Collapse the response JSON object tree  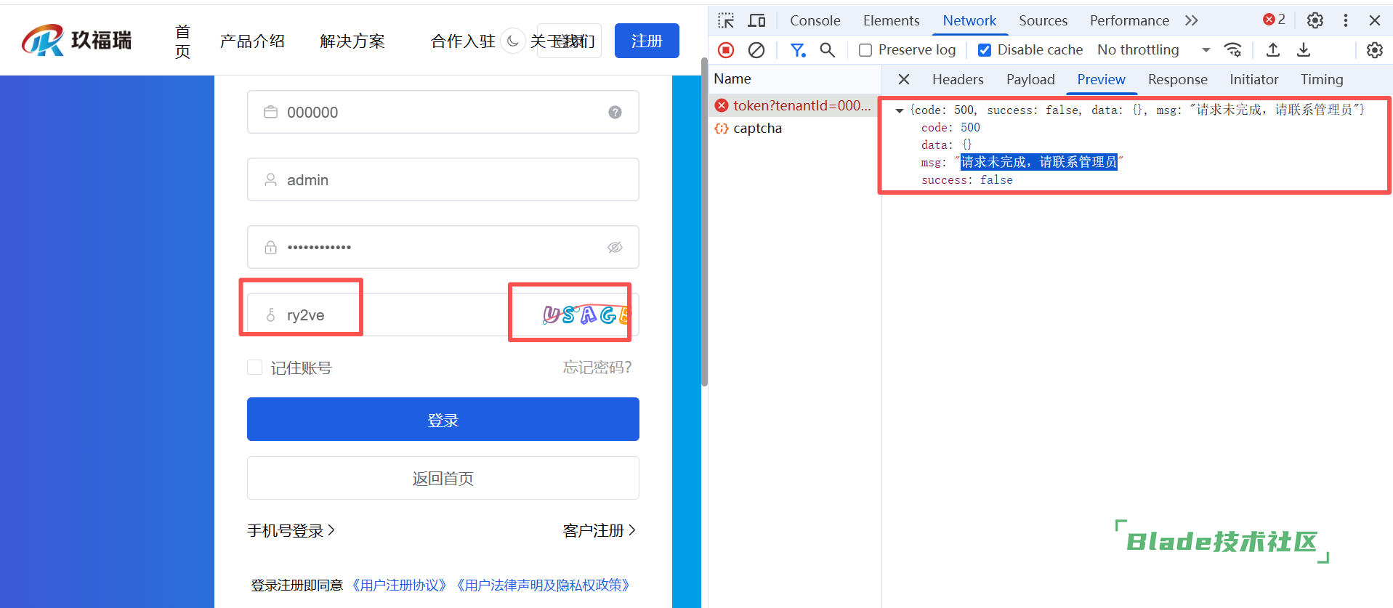tap(900, 110)
